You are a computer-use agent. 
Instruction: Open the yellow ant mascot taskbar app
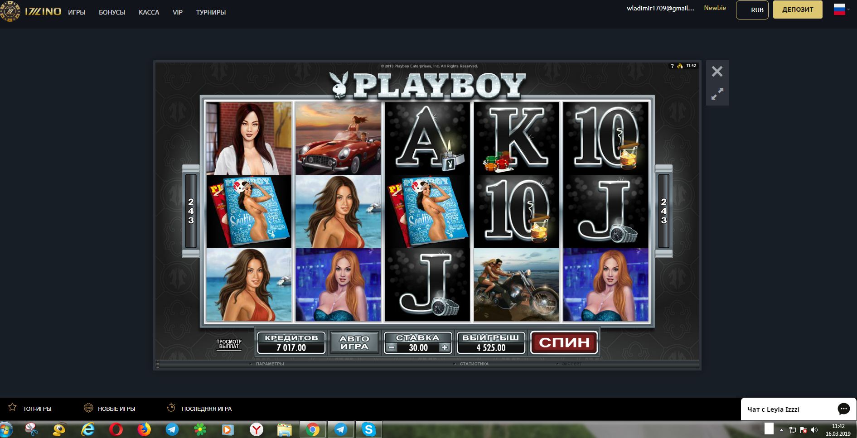pos(59,429)
